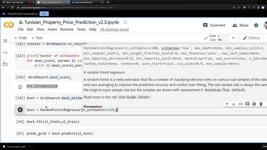Open the Insert menu
The width and height of the screenshot is (267, 150).
[x=52, y=30]
